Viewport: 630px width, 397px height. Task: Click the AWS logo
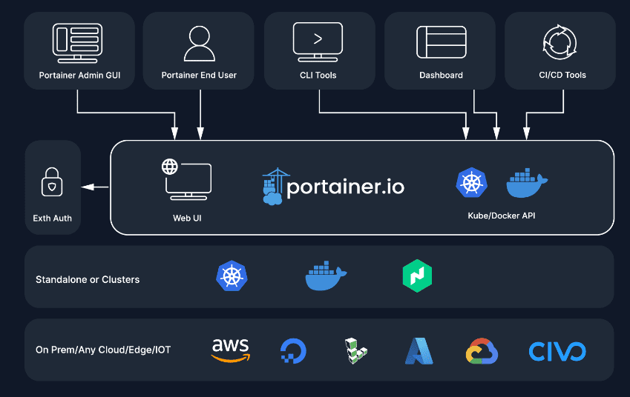tap(231, 350)
